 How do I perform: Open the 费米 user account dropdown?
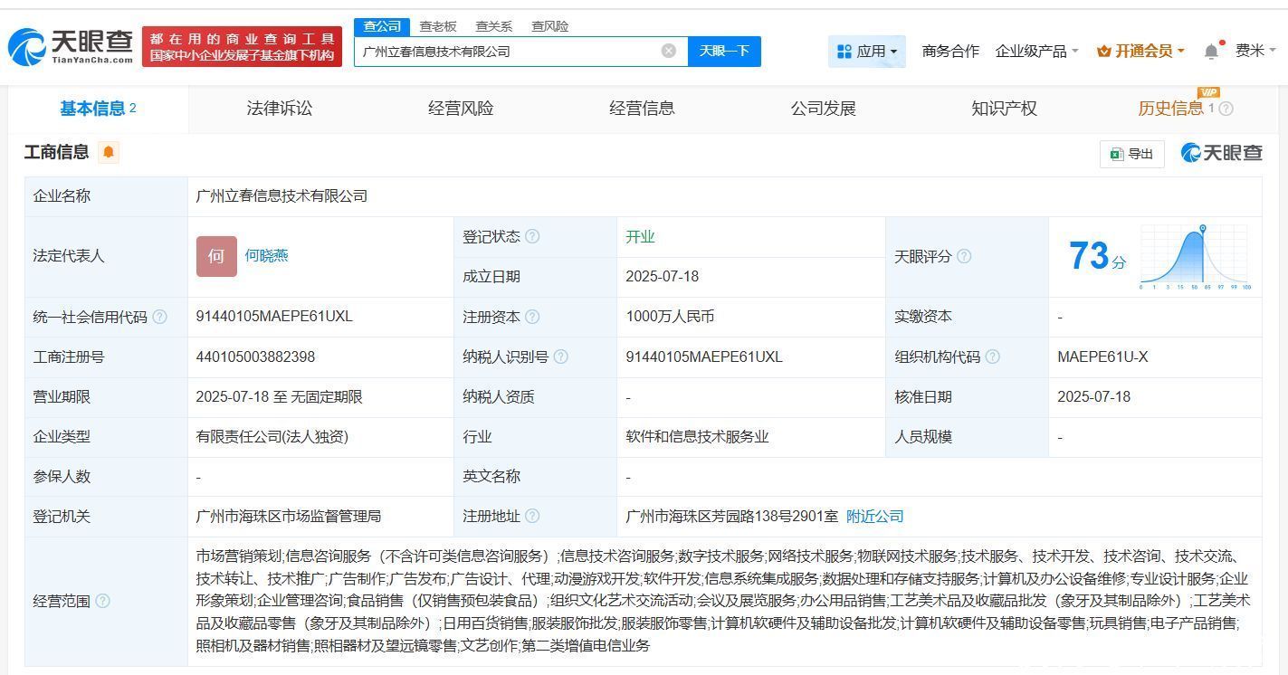pyautogui.click(x=1255, y=51)
